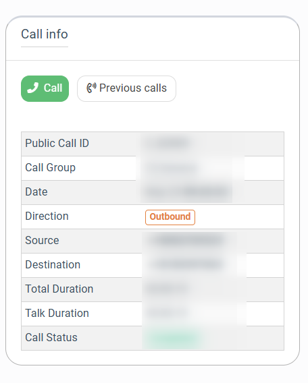This screenshot has width=308, height=383.
Task: Click the phone handset icon in Call button
Action: point(33,88)
